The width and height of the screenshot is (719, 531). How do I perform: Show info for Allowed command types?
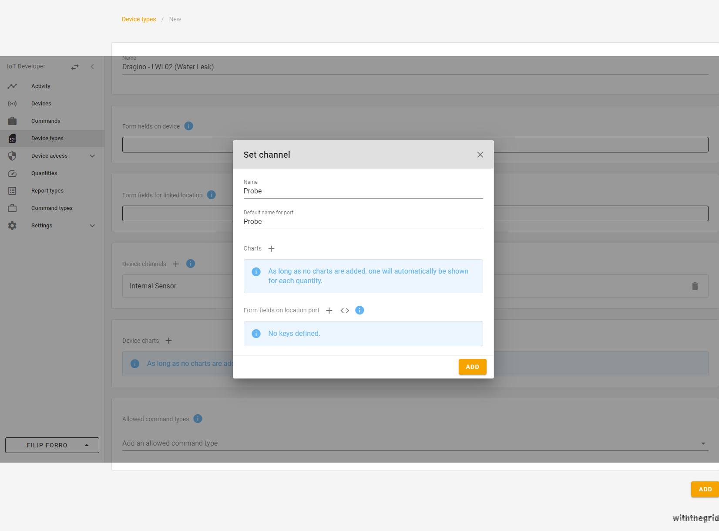click(198, 419)
